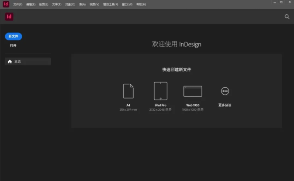Click the 主页 home icon in sidebar
This screenshot has width=294, height=181.
10,61
